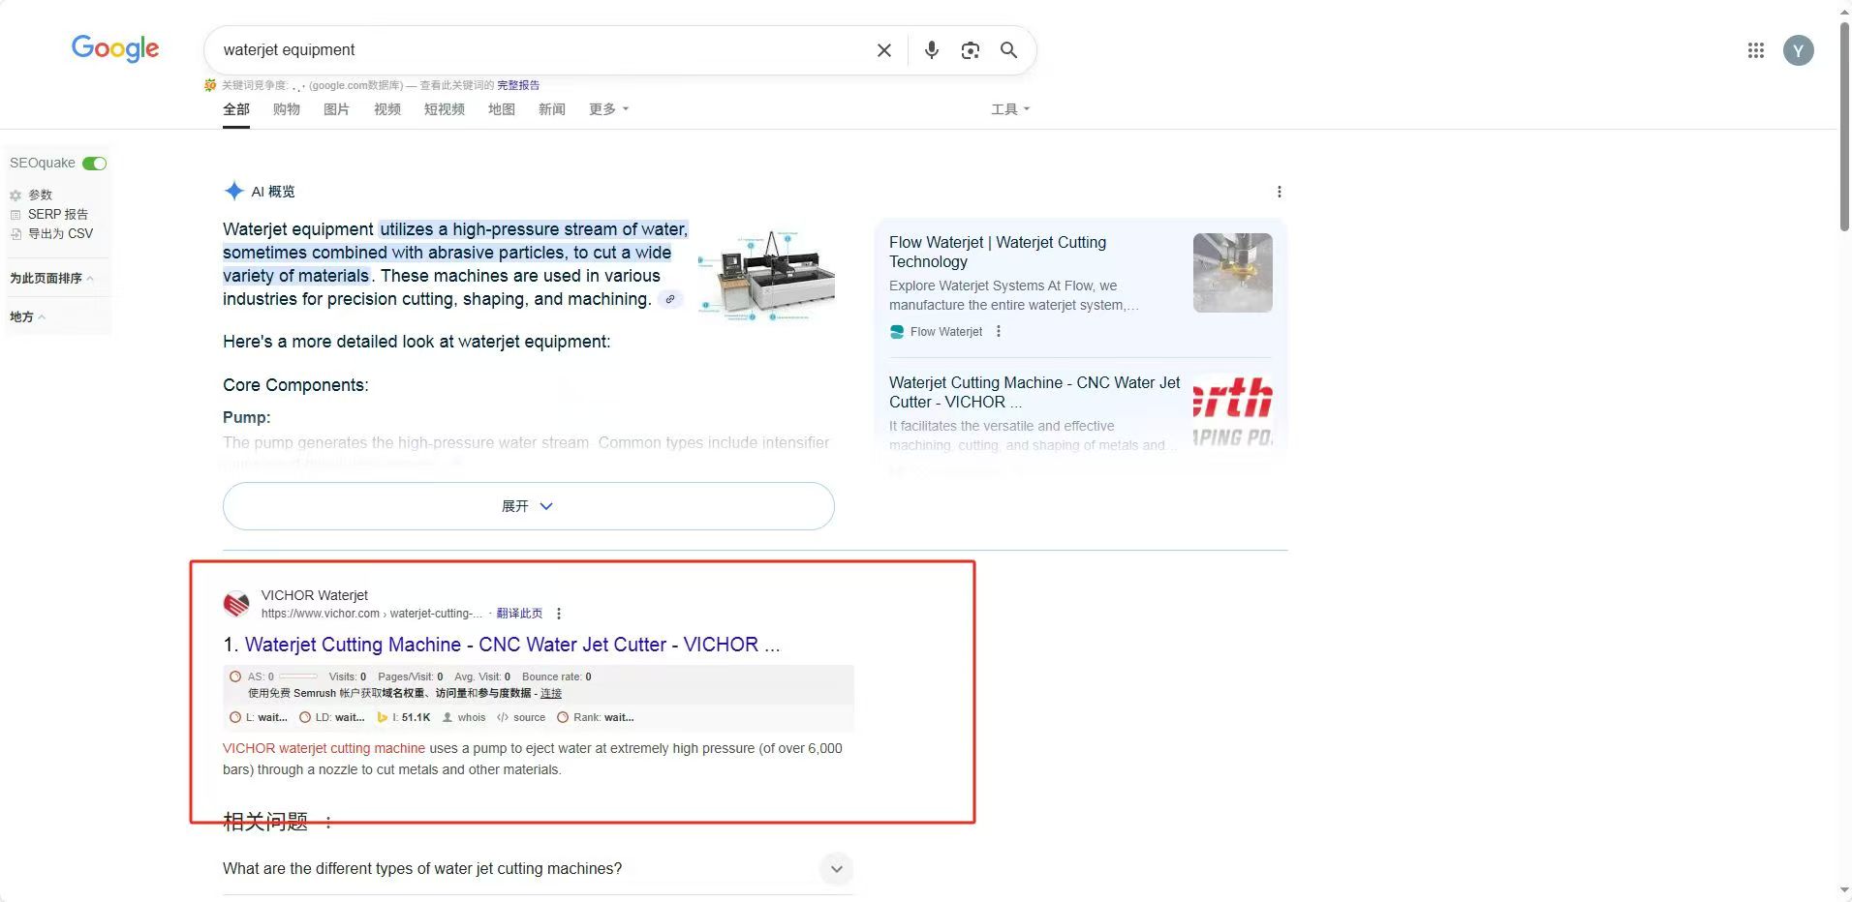This screenshot has width=1852, height=902.
Task: Open Google Lens image search
Action: click(970, 50)
